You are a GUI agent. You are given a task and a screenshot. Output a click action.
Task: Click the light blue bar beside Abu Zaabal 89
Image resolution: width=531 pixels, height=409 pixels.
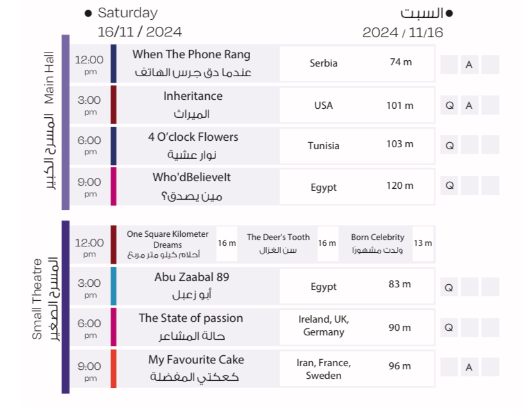[114, 286]
